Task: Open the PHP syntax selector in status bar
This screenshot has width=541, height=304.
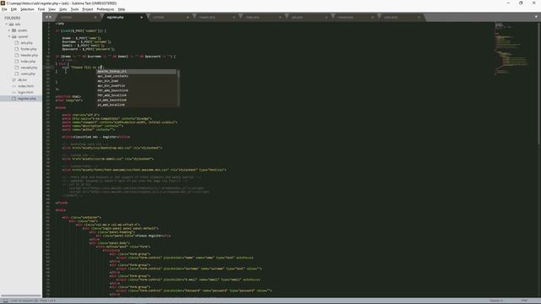Action: (x=524, y=301)
